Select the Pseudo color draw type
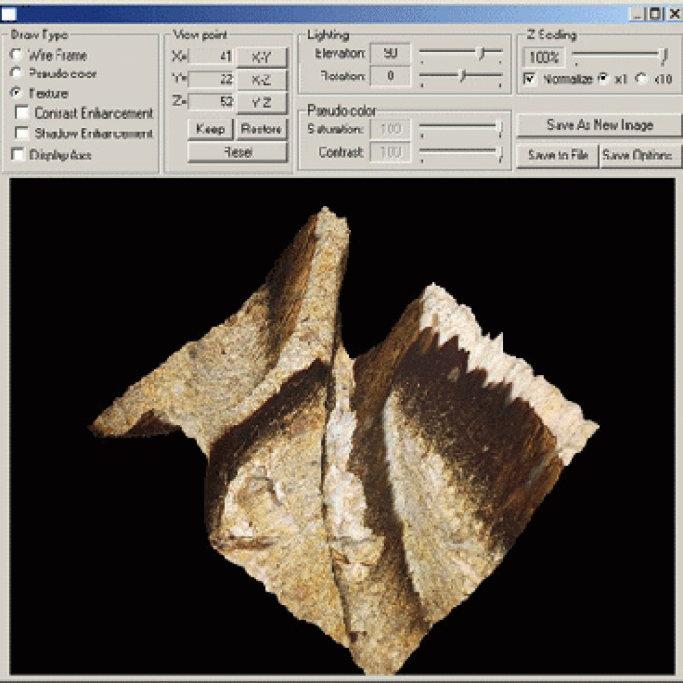 (16, 73)
